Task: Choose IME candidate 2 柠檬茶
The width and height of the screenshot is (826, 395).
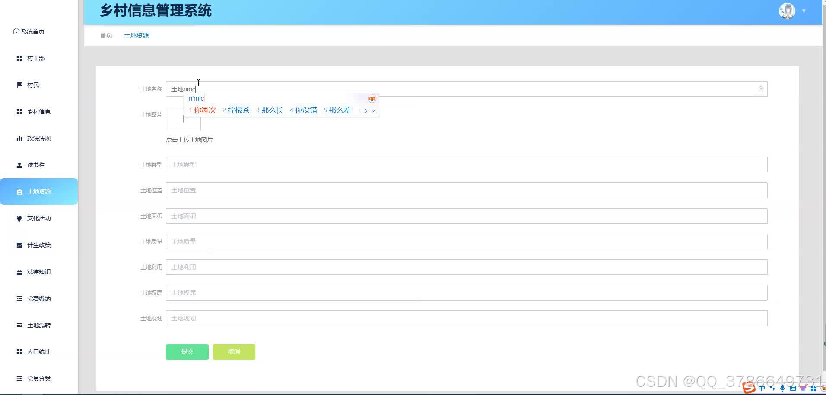Action: (x=236, y=110)
